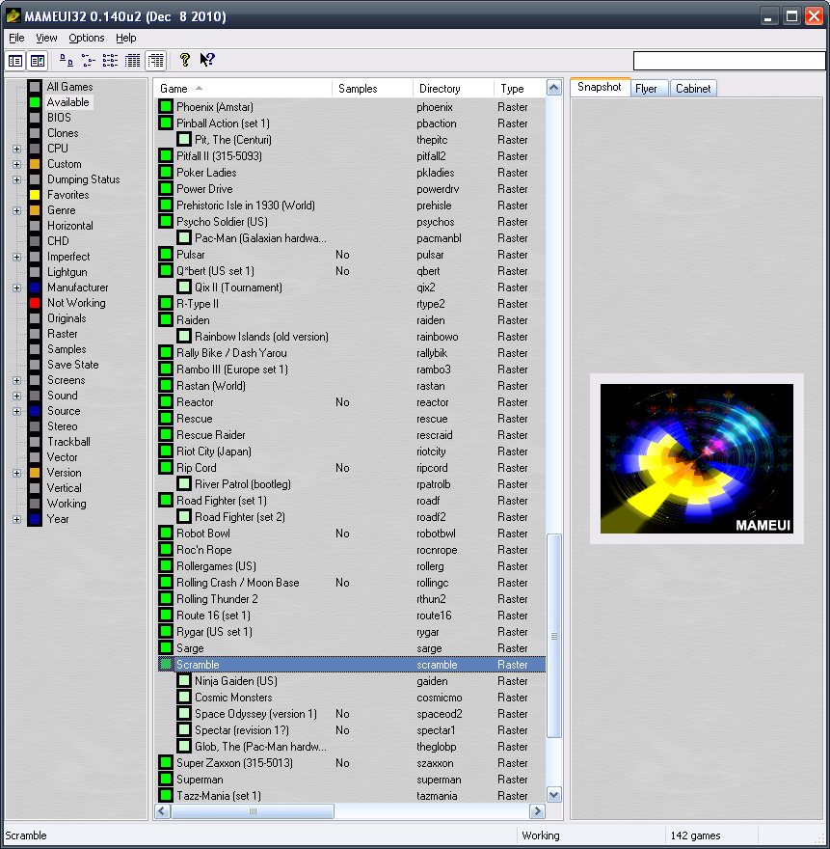830x849 pixels.
Task: Click the green icon next to Raiden
Action: (x=166, y=320)
